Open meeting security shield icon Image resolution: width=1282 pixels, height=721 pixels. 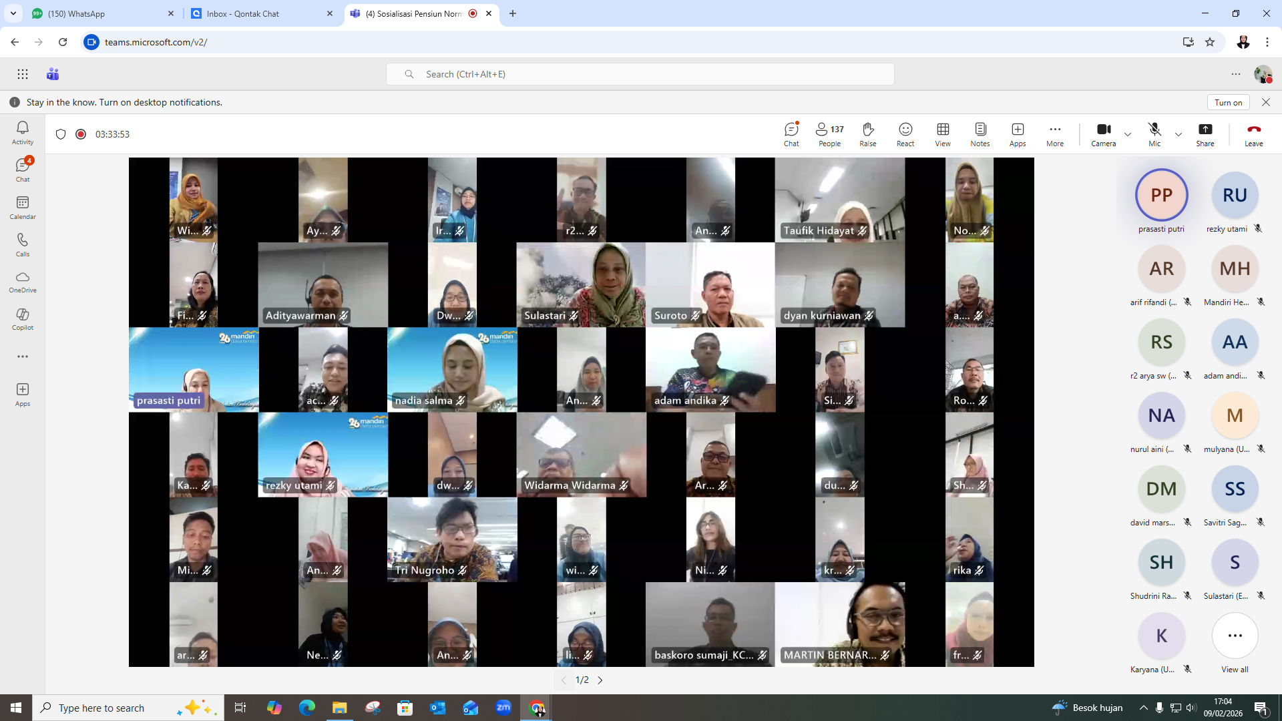coord(61,134)
